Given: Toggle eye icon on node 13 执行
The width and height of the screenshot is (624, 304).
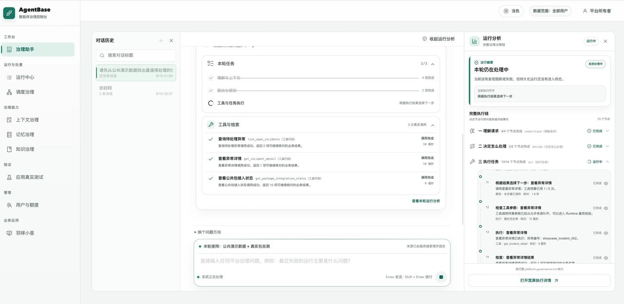Looking at the screenshot, I should click(606, 233).
